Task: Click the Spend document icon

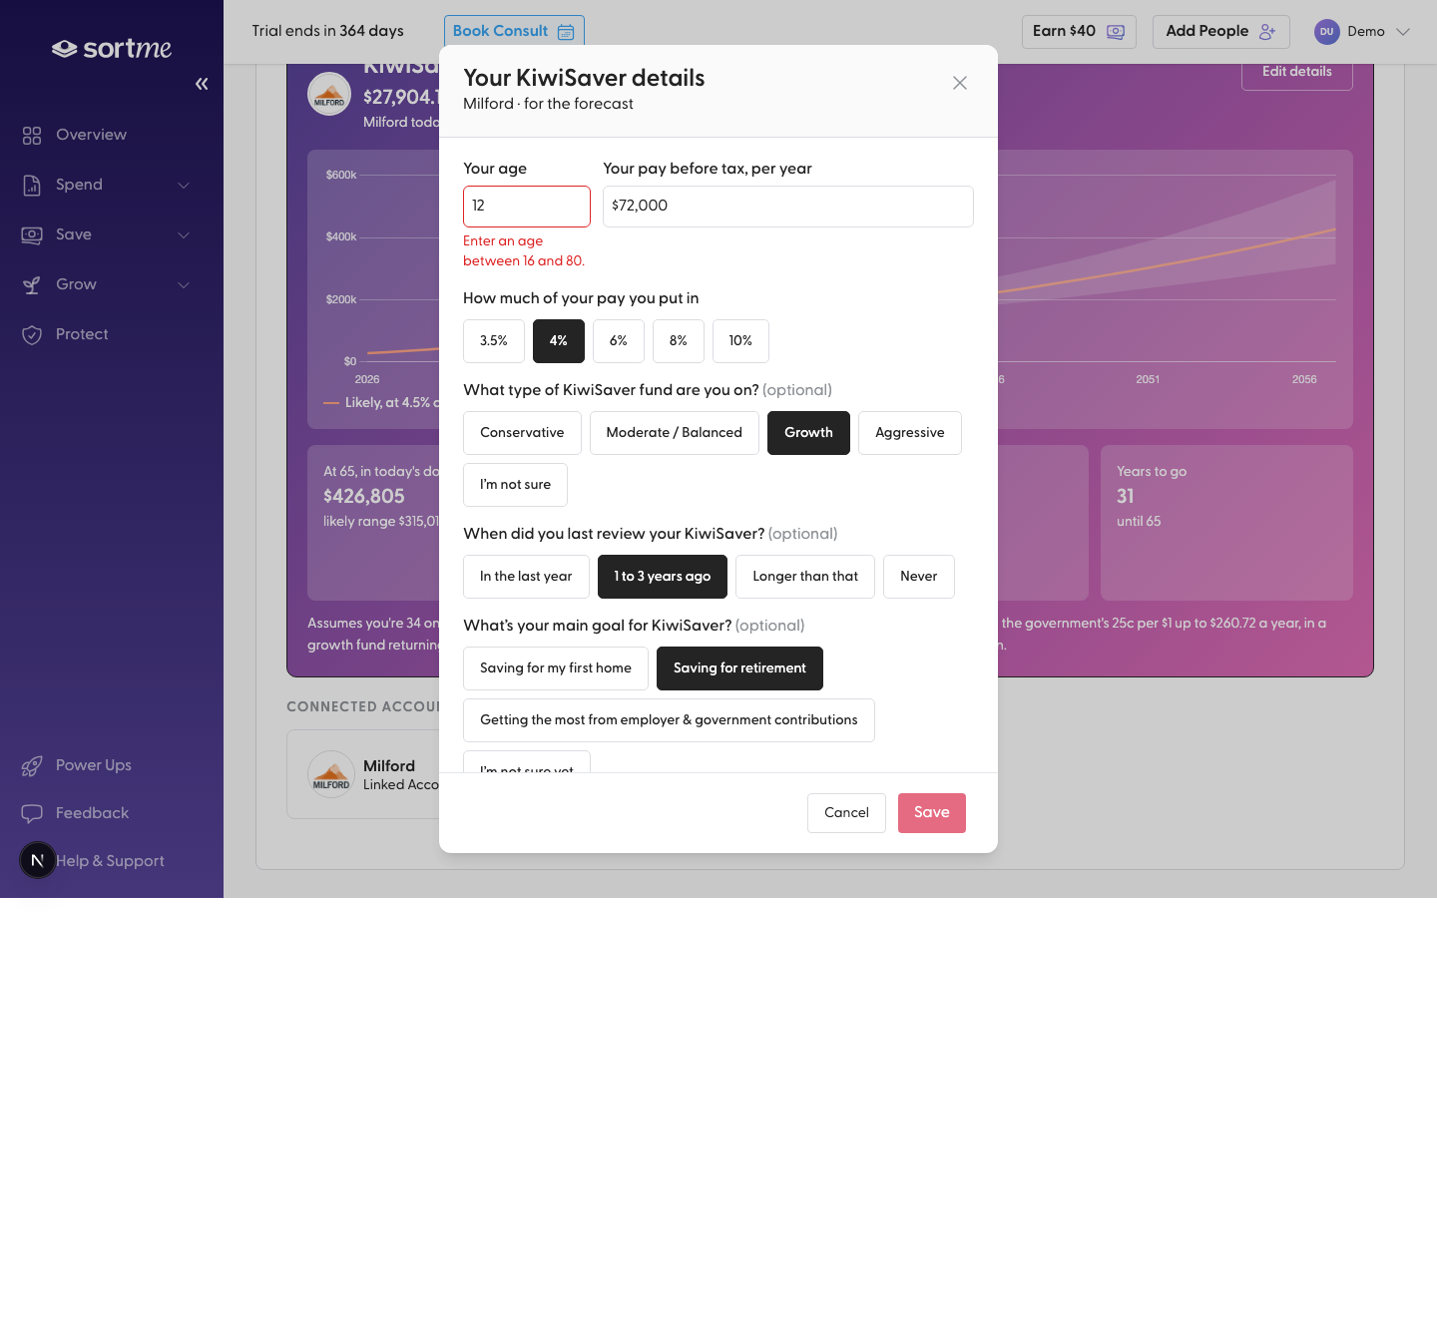Action: (32, 185)
